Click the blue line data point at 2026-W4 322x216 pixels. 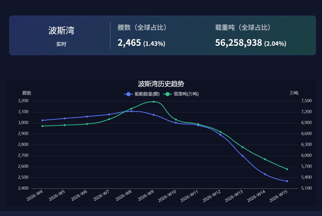(42, 120)
